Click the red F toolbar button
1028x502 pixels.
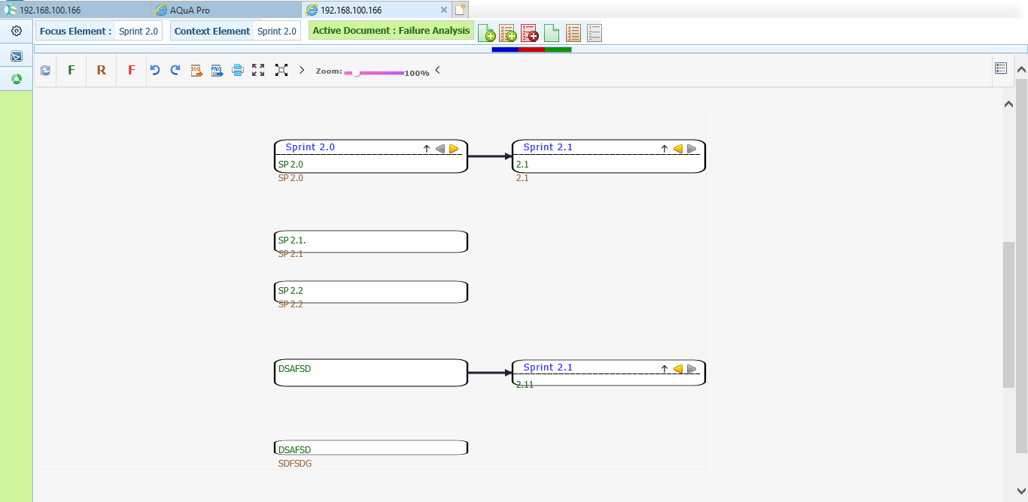132,70
